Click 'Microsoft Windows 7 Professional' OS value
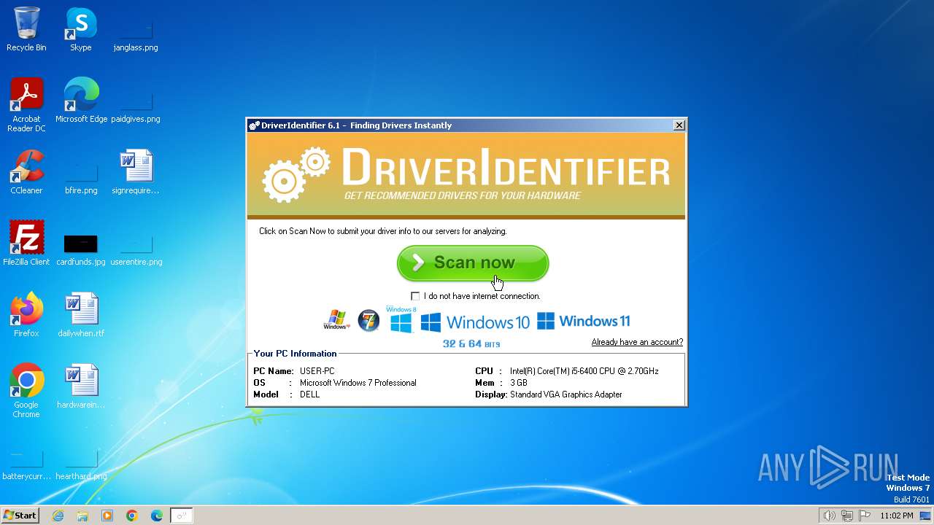This screenshot has height=525, width=934. click(x=358, y=383)
